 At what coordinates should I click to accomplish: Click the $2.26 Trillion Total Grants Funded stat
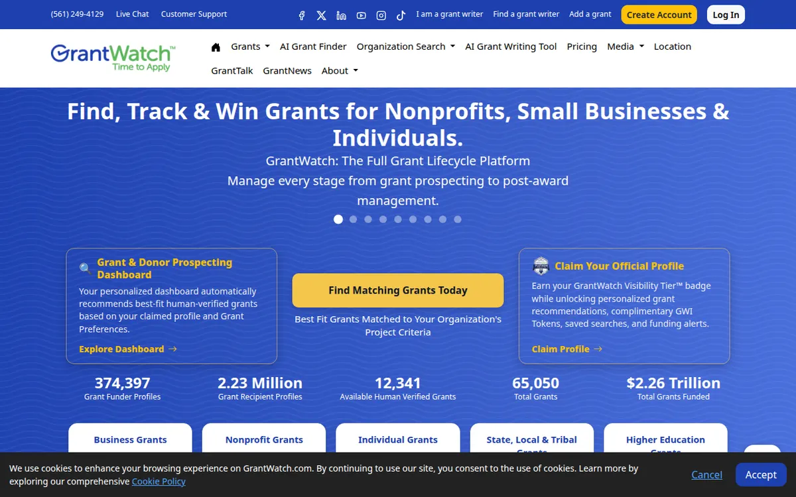[673, 388]
